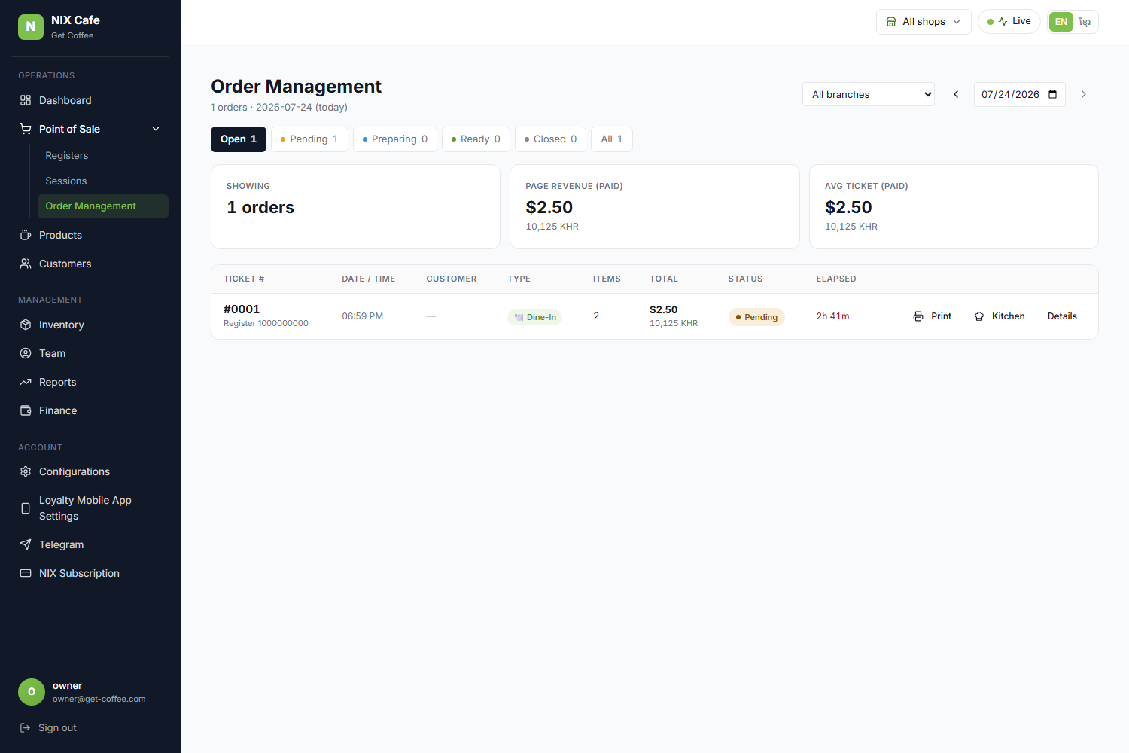The width and height of the screenshot is (1129, 753).
Task: Select the Open orders tab
Action: click(x=239, y=139)
